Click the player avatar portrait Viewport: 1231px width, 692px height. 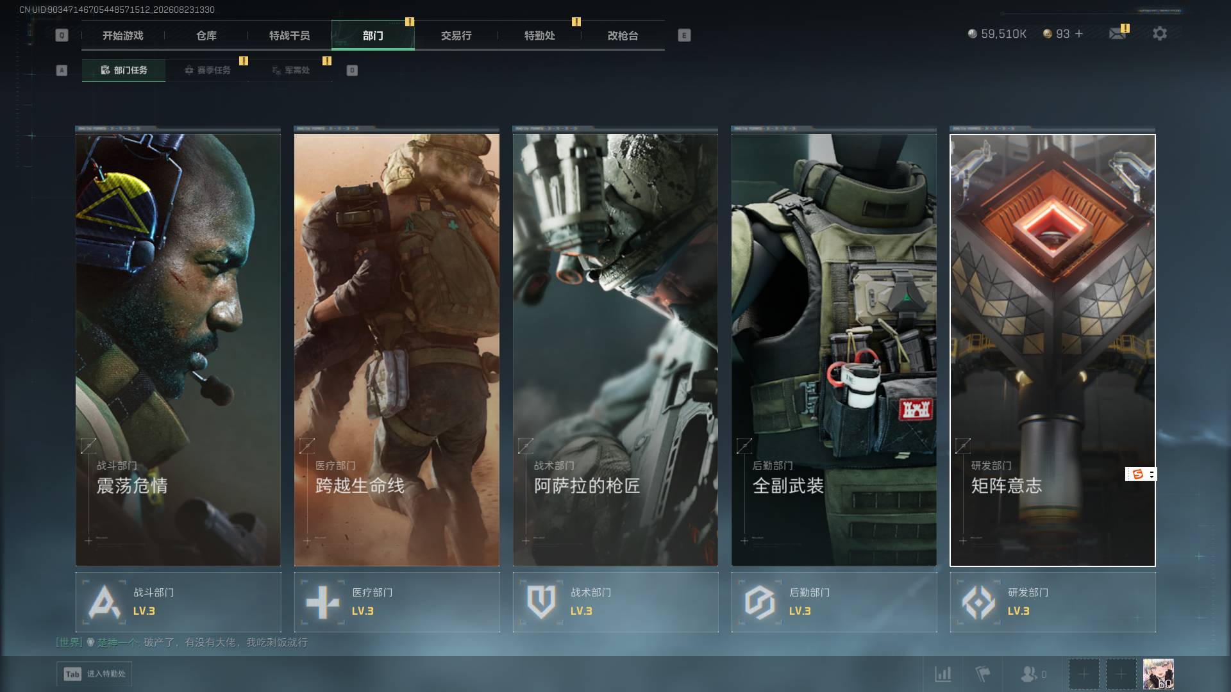click(1159, 674)
